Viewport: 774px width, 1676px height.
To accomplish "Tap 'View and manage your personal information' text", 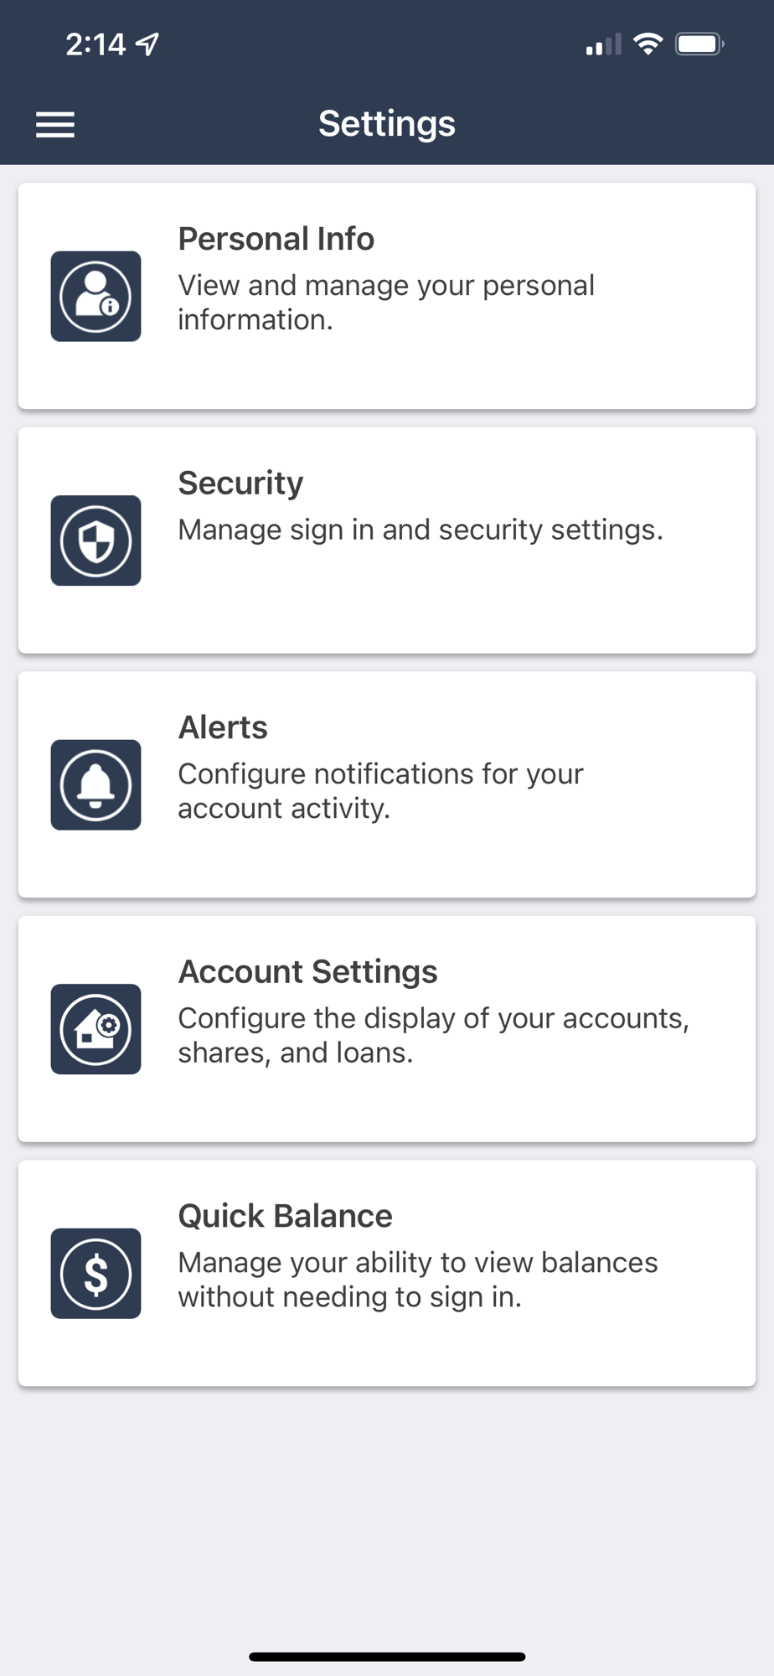I will [385, 303].
